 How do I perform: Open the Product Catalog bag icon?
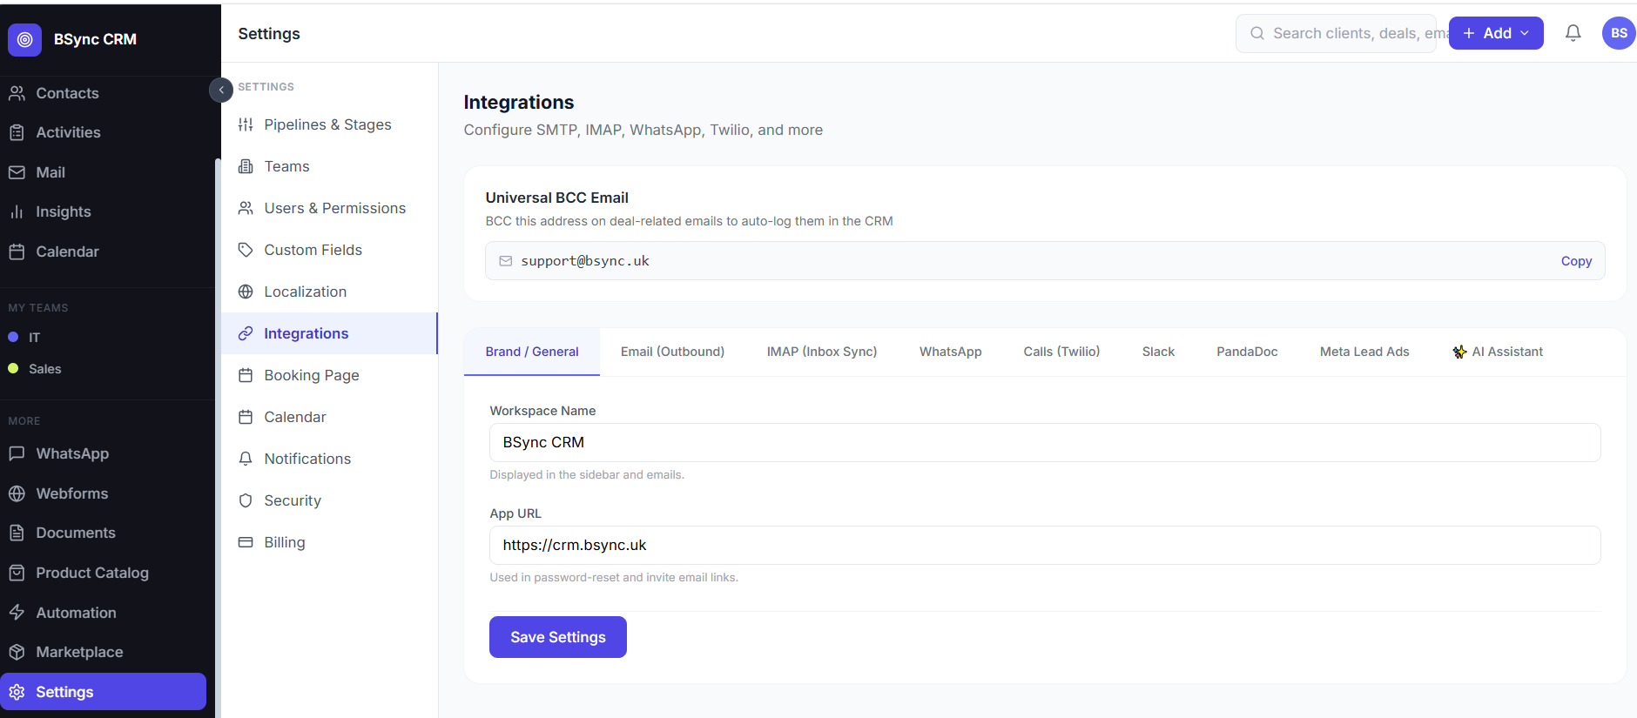(x=17, y=573)
